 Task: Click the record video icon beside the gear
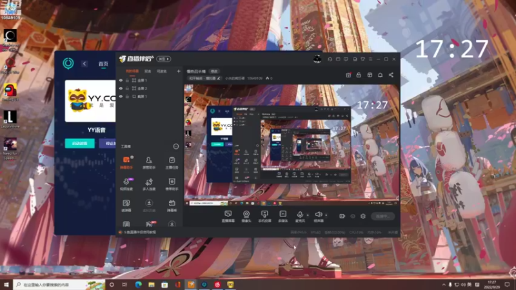point(342,216)
